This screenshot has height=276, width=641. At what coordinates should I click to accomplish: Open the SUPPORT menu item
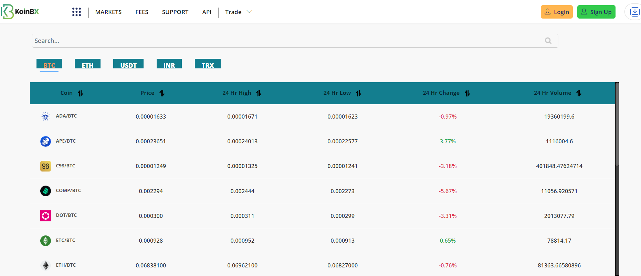175,12
